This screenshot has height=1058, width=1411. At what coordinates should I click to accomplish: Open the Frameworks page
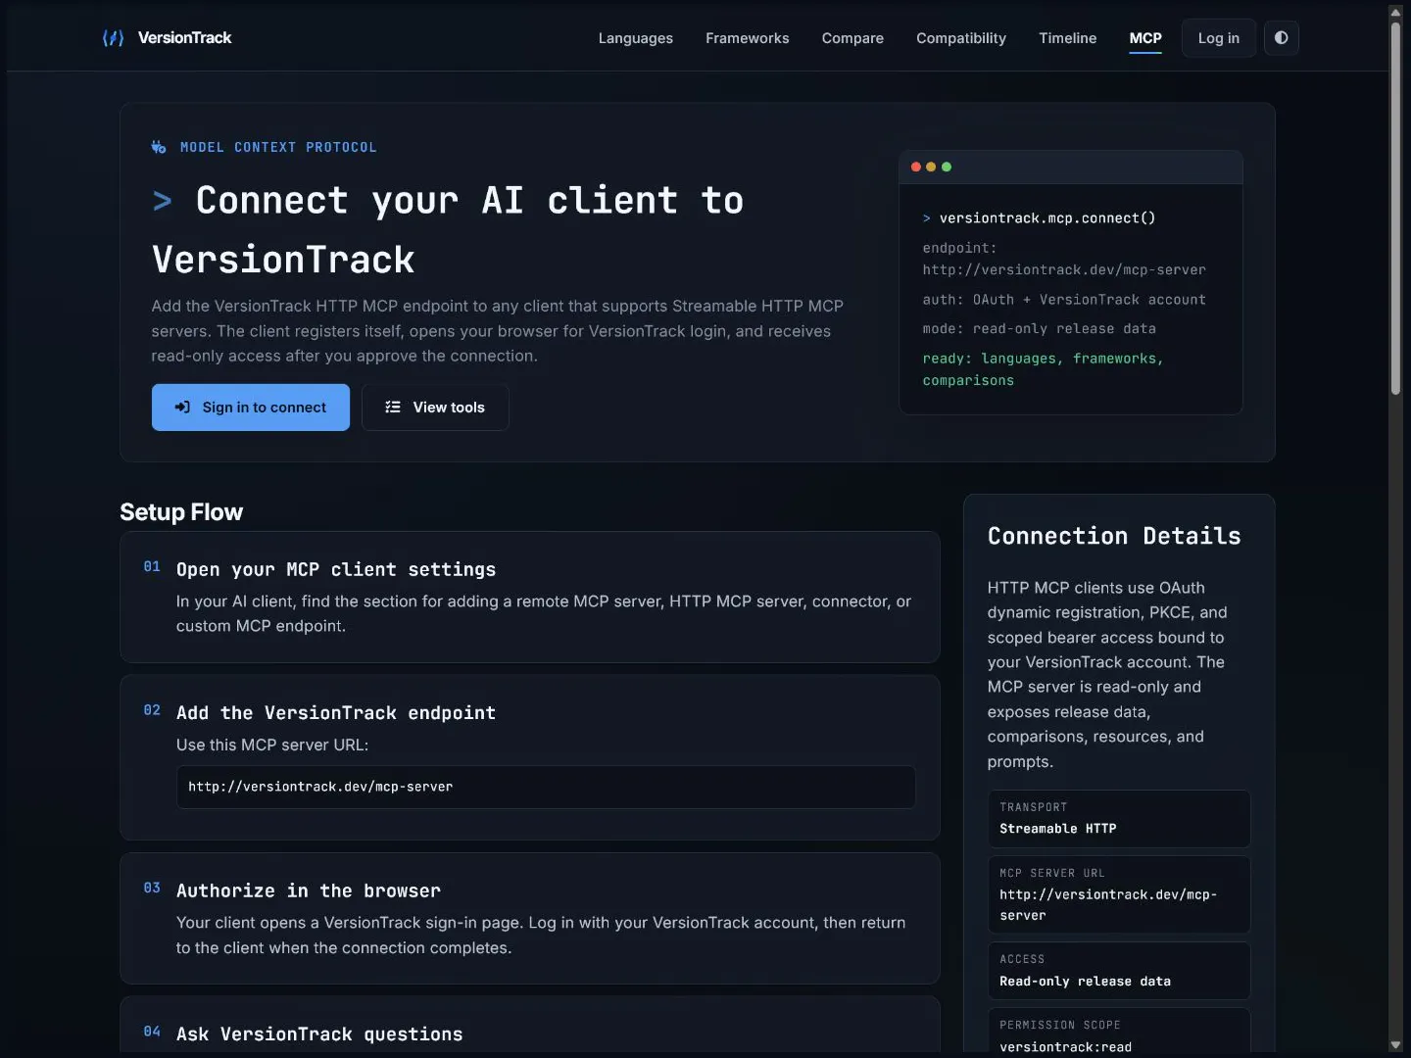coord(747,38)
